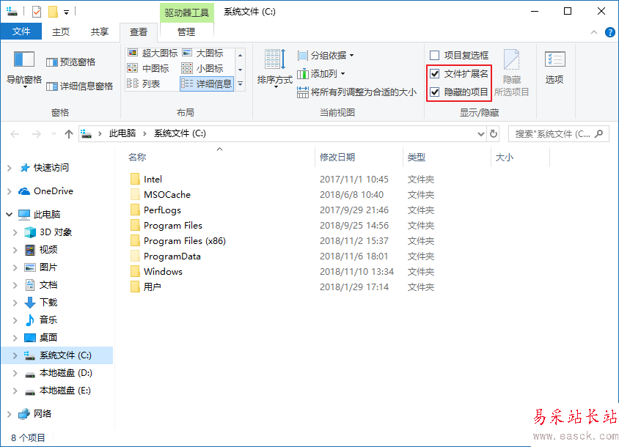Click 系统文件 (C:) in the address breadcrumb
Image resolution: width=619 pixels, height=447 pixels.
[180, 133]
